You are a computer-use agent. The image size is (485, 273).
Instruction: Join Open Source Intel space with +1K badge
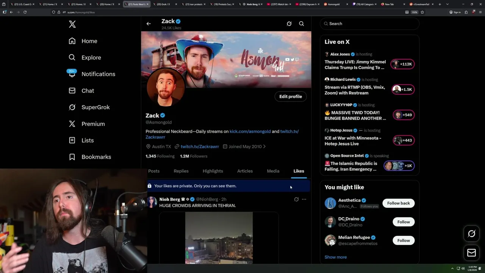(x=399, y=166)
